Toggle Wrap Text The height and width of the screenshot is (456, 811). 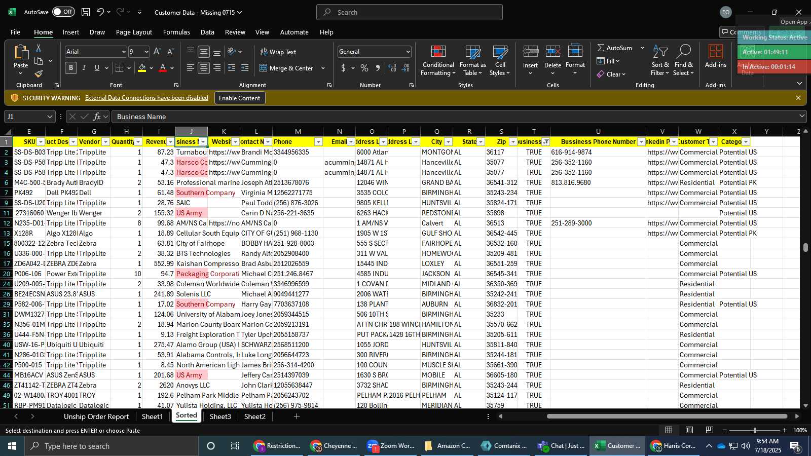coord(278,52)
